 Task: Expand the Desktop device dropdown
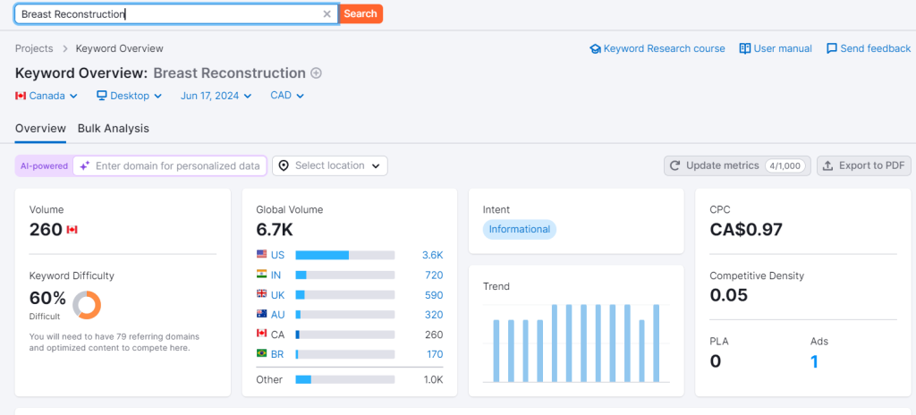point(130,96)
